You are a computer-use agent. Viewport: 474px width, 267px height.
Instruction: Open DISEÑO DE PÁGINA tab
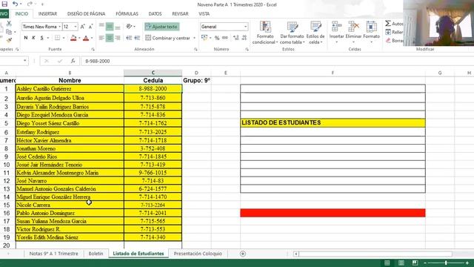coord(86,13)
